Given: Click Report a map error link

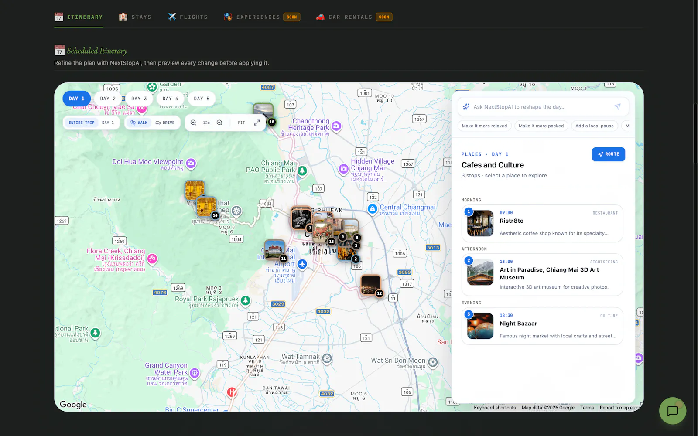Looking at the screenshot, I should [x=619, y=408].
